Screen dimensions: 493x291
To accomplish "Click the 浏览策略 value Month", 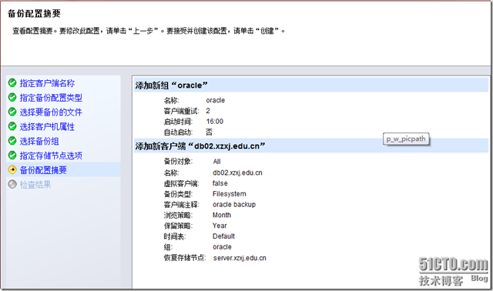I will point(222,216).
